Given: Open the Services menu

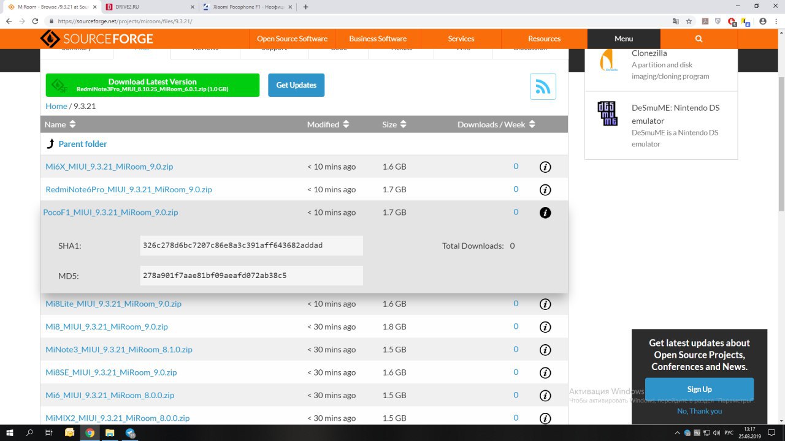Looking at the screenshot, I should point(461,39).
